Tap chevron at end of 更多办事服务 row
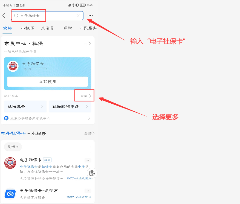Viewport: 240px width, 204px height. [89, 118]
